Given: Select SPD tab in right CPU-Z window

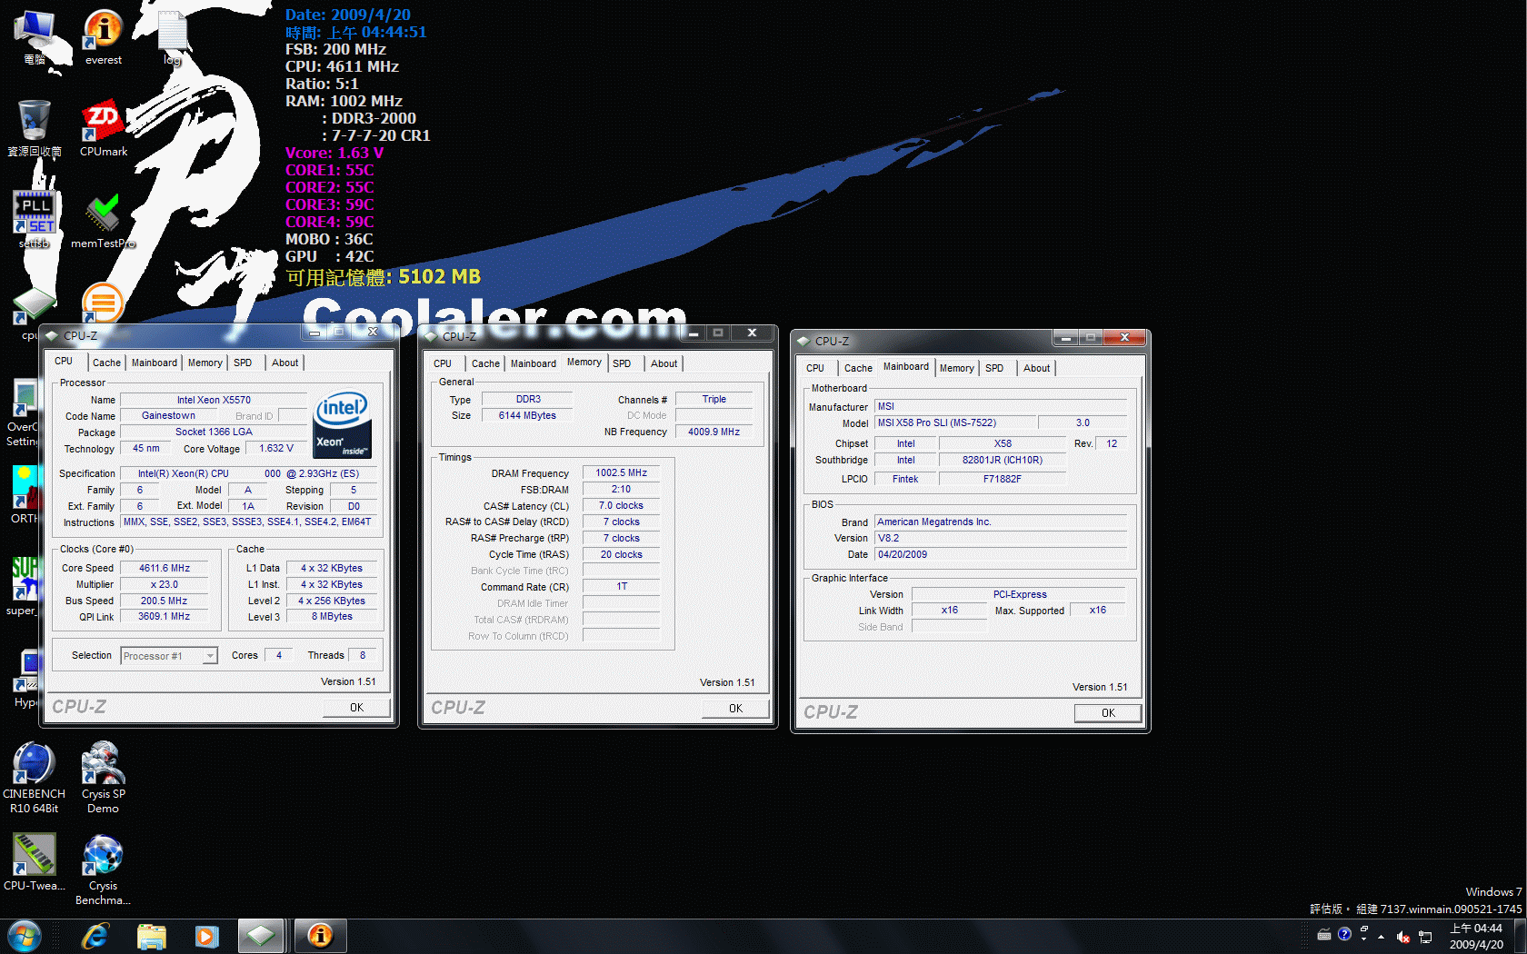Looking at the screenshot, I should coord(994,368).
